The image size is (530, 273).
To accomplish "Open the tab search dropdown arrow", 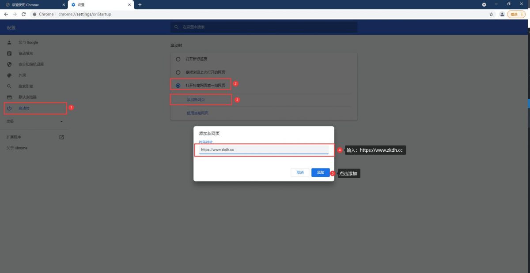I will click(x=484, y=4).
